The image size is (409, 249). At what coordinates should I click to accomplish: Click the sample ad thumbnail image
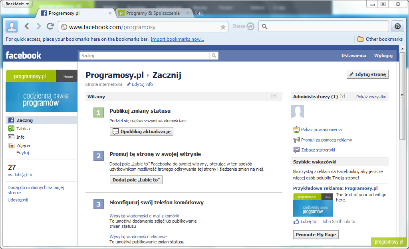pos(313,205)
